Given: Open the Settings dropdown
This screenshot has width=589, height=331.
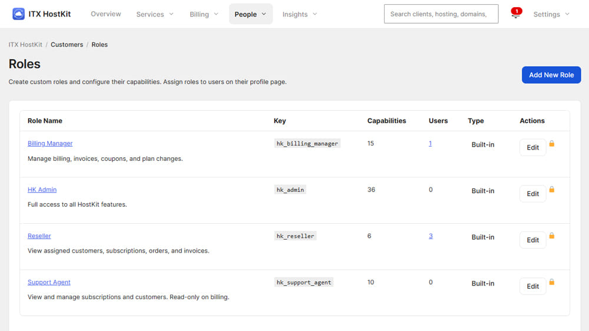Looking at the screenshot, I should point(551,14).
